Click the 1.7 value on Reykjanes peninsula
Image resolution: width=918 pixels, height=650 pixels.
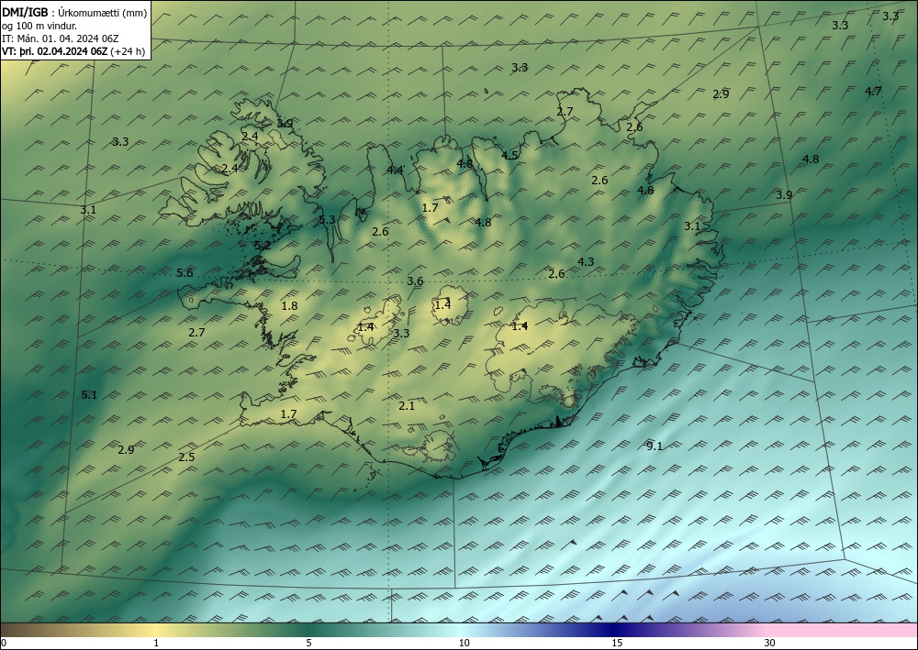pos(288,413)
